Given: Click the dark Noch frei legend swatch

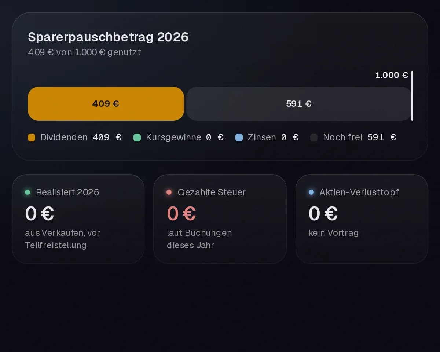Looking at the screenshot, I should click(x=314, y=137).
